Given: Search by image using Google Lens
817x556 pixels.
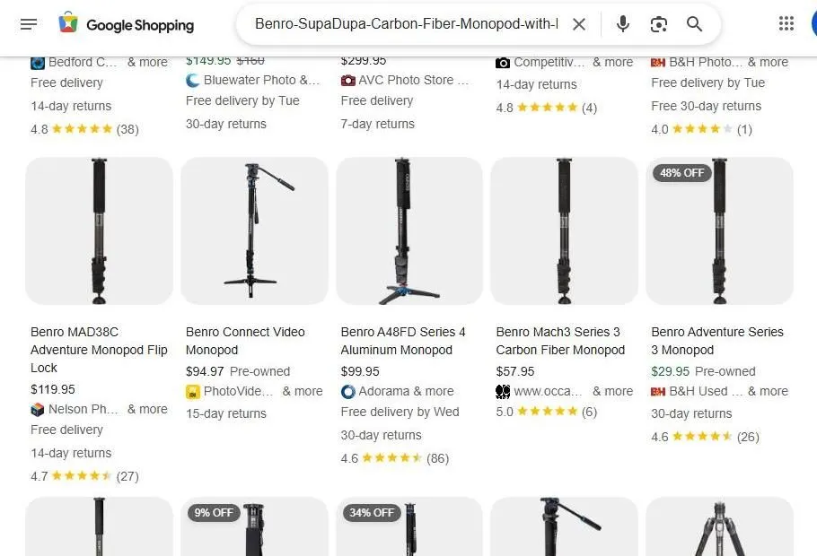Looking at the screenshot, I should (659, 24).
